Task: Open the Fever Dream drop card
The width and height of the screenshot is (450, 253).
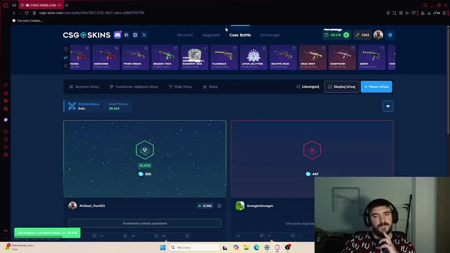Action: (135, 57)
